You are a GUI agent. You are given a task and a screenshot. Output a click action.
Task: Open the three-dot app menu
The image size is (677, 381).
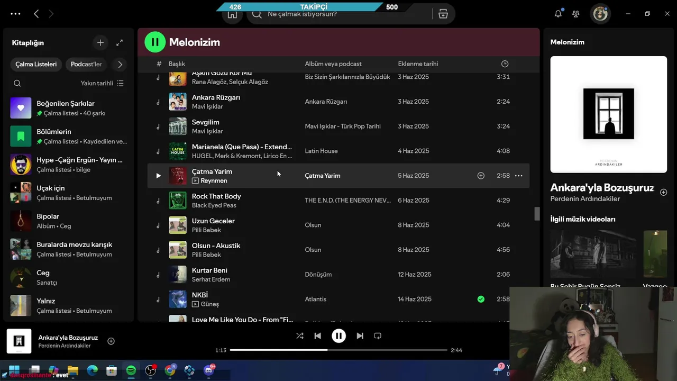coord(15,14)
